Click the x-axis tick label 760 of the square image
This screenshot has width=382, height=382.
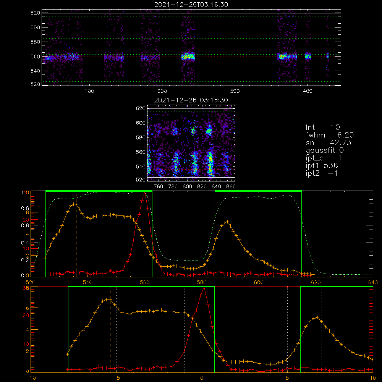159,187
